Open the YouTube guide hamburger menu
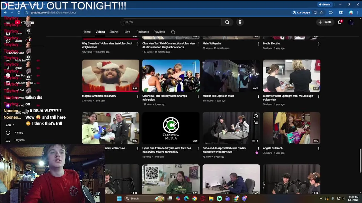Viewport: 362px width, 203px height. pos(8,22)
